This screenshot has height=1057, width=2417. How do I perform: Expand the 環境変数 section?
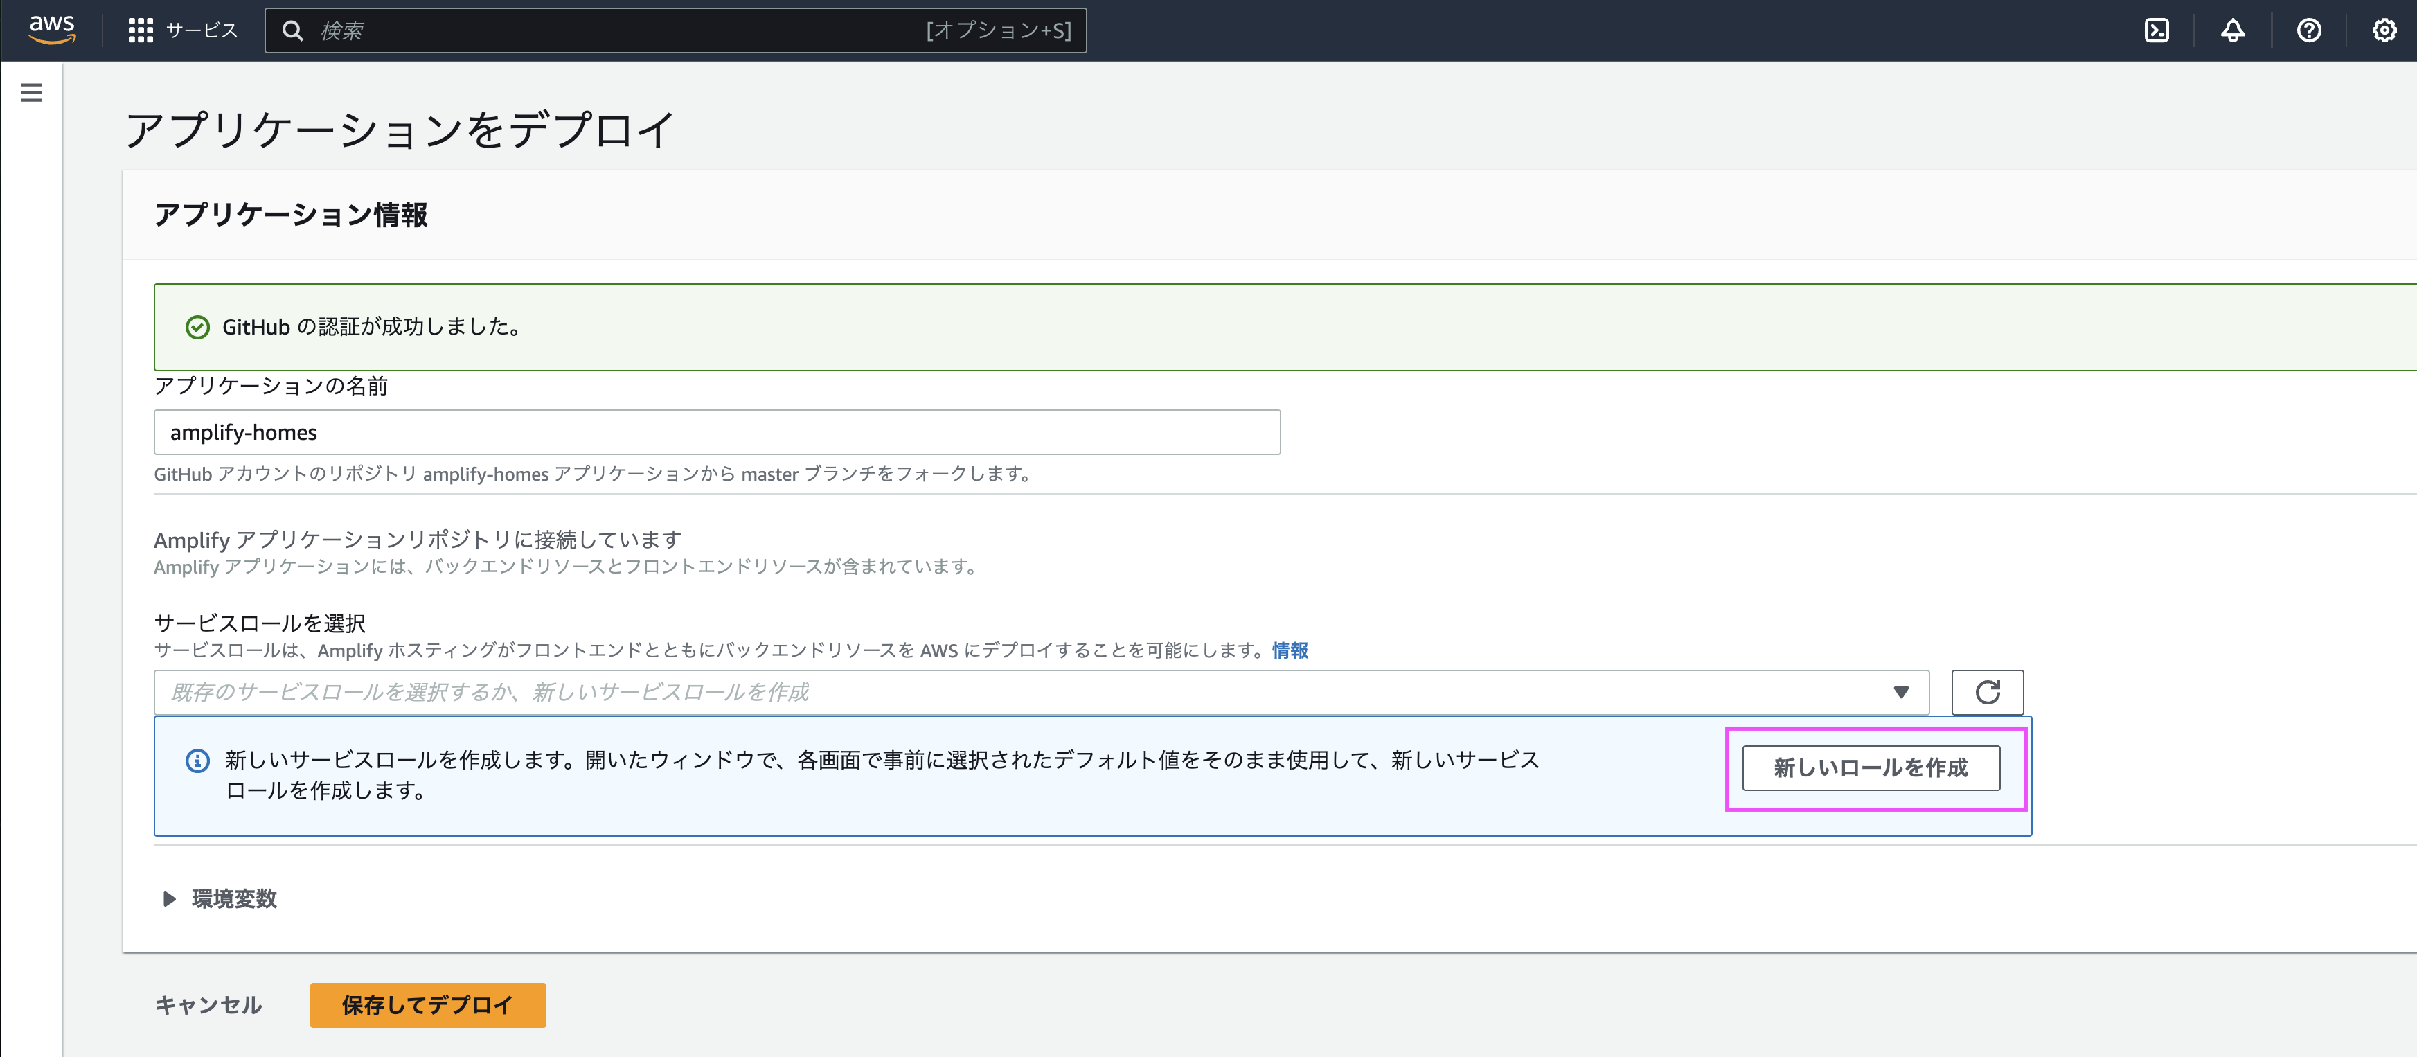(232, 898)
